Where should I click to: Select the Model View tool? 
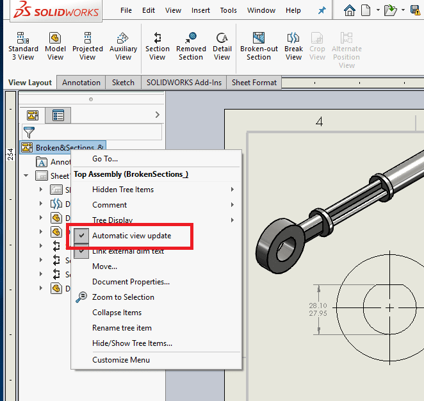coord(55,46)
